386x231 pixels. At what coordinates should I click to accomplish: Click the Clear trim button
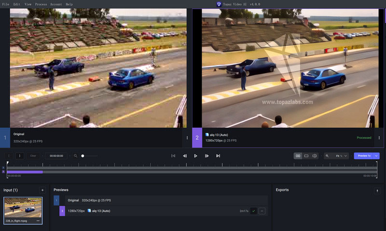pos(33,156)
